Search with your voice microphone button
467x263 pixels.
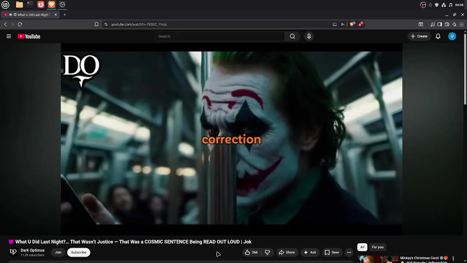(x=309, y=36)
